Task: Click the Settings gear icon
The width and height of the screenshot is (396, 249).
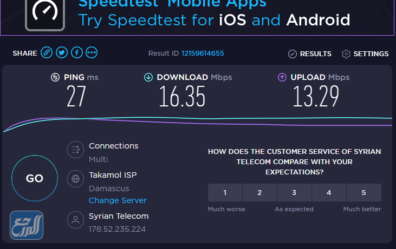Action: pos(346,54)
